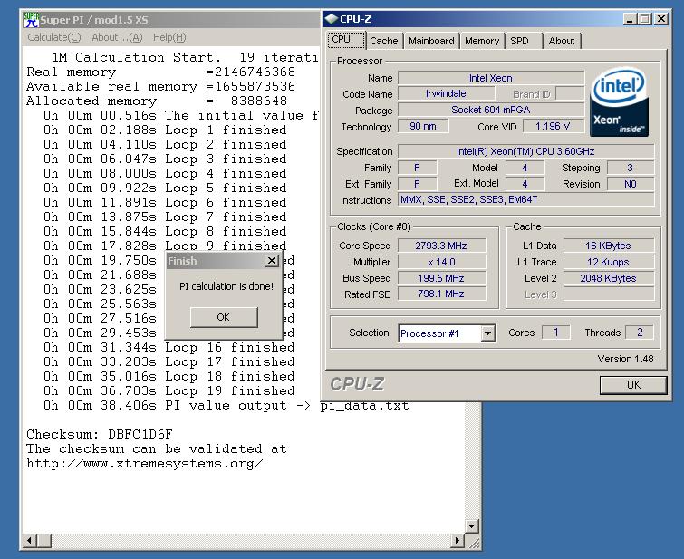Image resolution: width=684 pixels, height=559 pixels.
Task: Close the Finish dialog with X
Action: [271, 261]
